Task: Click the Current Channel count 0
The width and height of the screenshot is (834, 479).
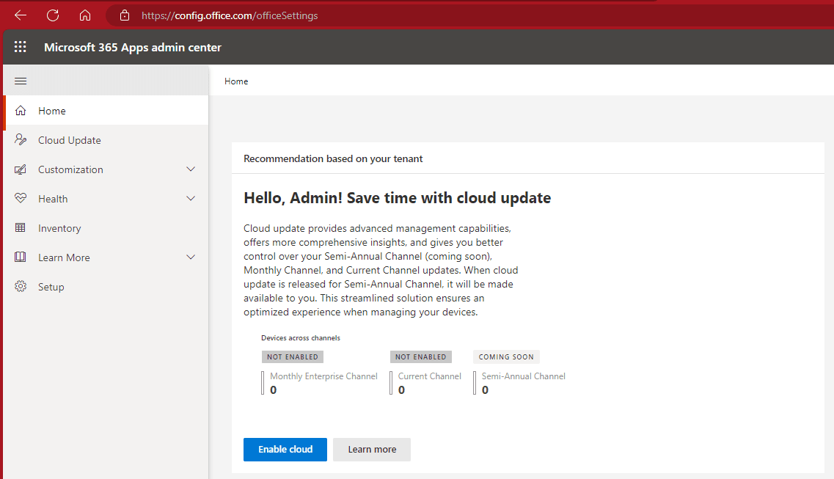Action: [x=401, y=390]
